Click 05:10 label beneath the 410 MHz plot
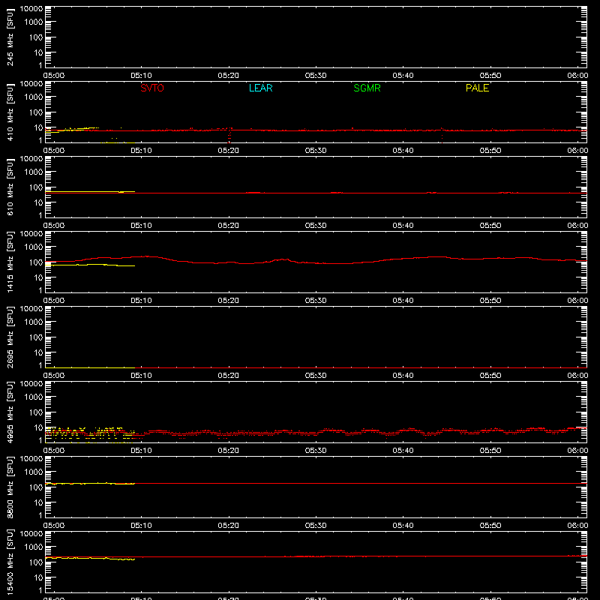 point(141,151)
